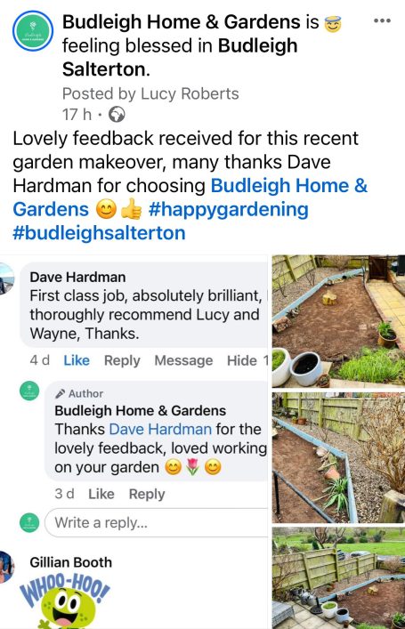Click the public globe audience icon

[x=117, y=115]
